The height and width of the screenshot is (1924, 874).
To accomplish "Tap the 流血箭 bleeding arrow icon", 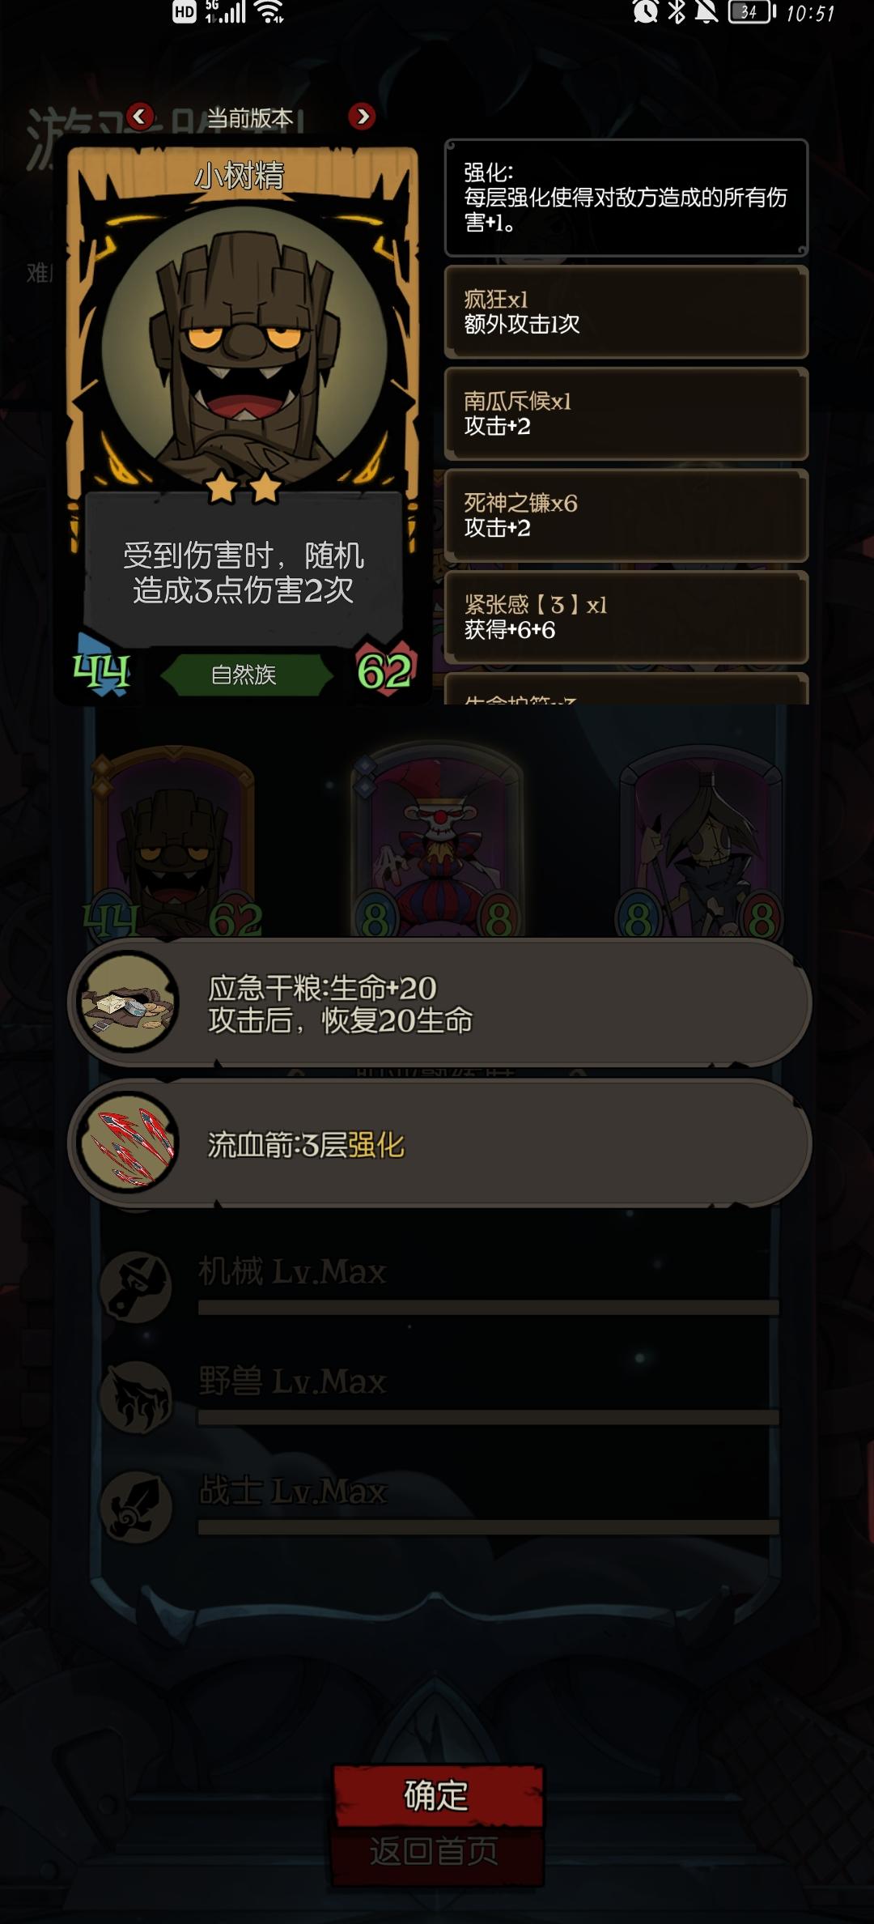I will click(128, 1143).
